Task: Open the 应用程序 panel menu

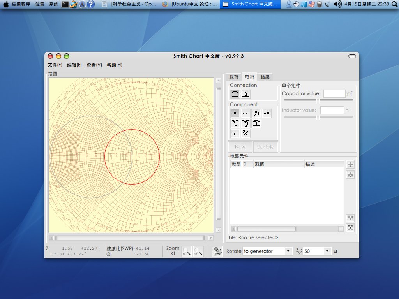Action: (21, 4)
